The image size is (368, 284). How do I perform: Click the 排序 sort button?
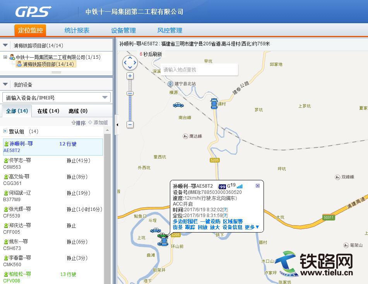(79, 123)
